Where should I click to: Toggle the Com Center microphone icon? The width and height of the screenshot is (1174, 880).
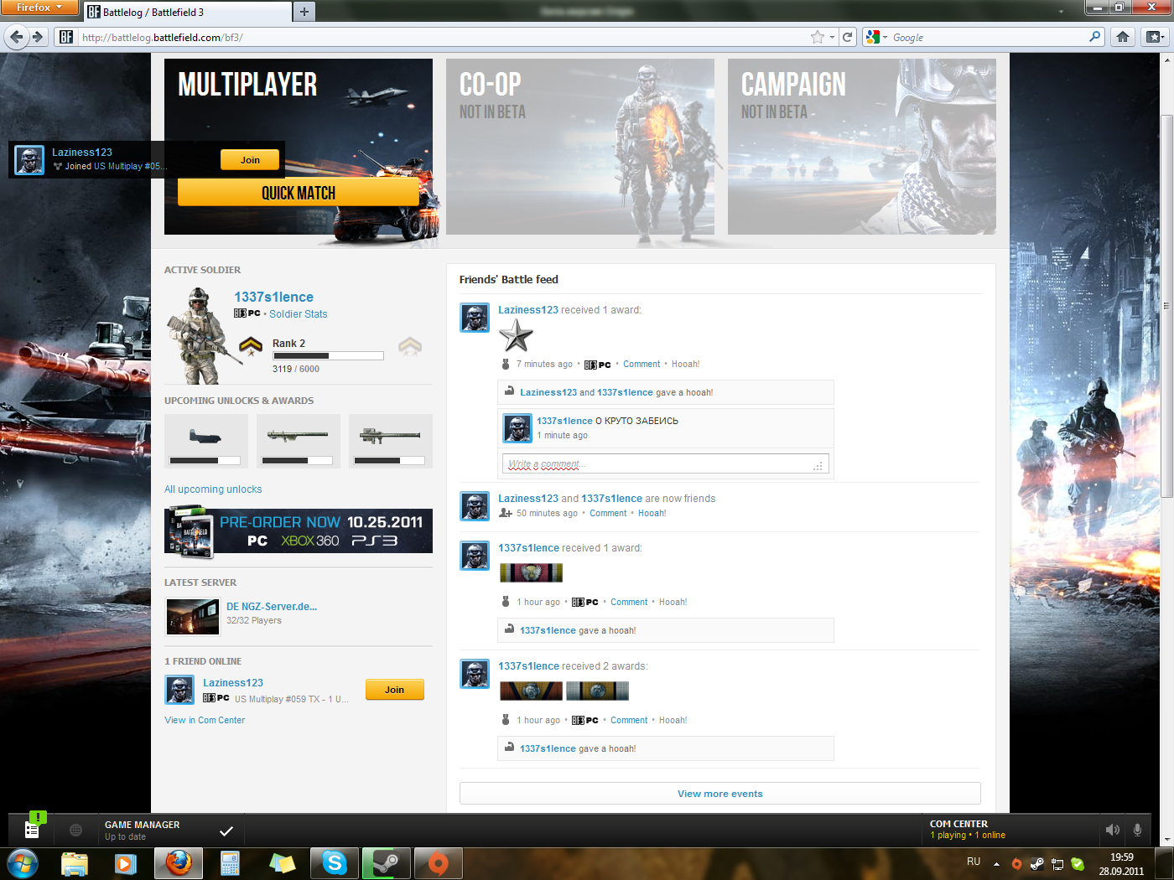pos(1137,830)
